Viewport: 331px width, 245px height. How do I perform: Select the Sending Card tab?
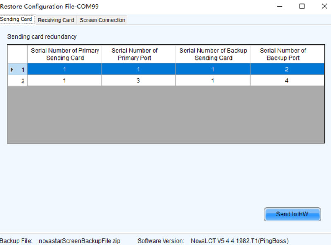17,19
